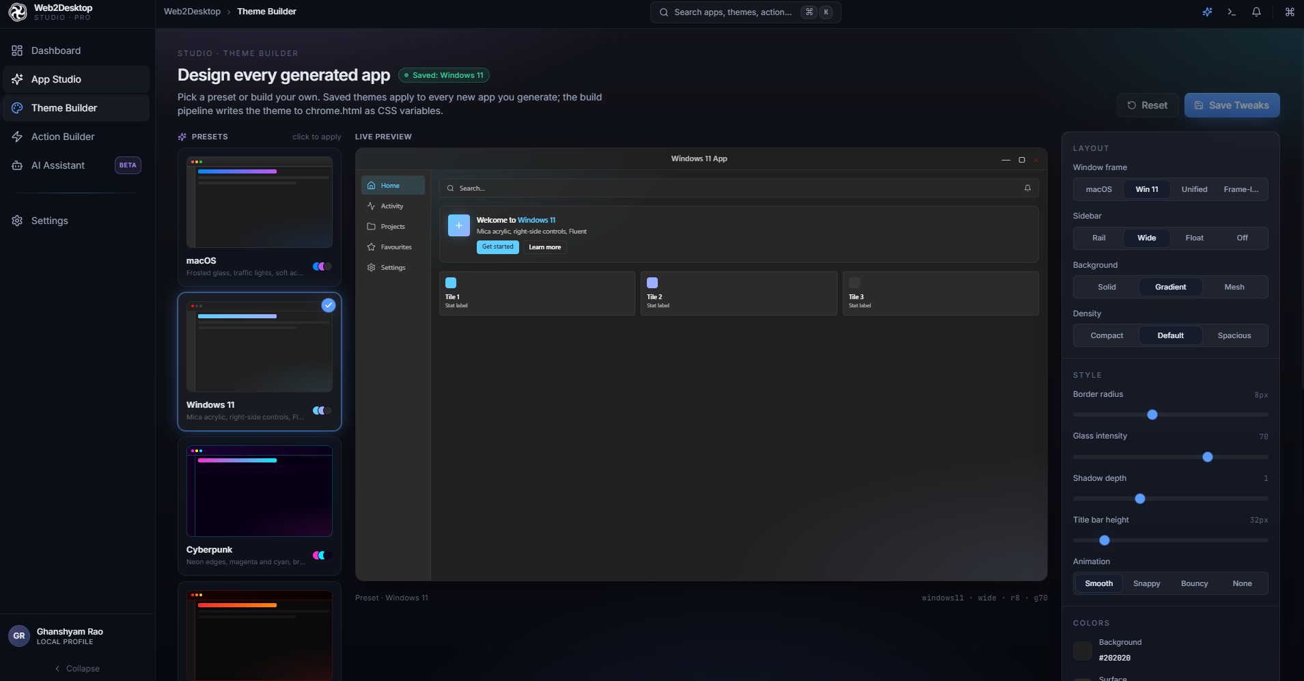Open the Ghanshyam Rao profile avatar
1304x681 pixels.
tap(19, 636)
